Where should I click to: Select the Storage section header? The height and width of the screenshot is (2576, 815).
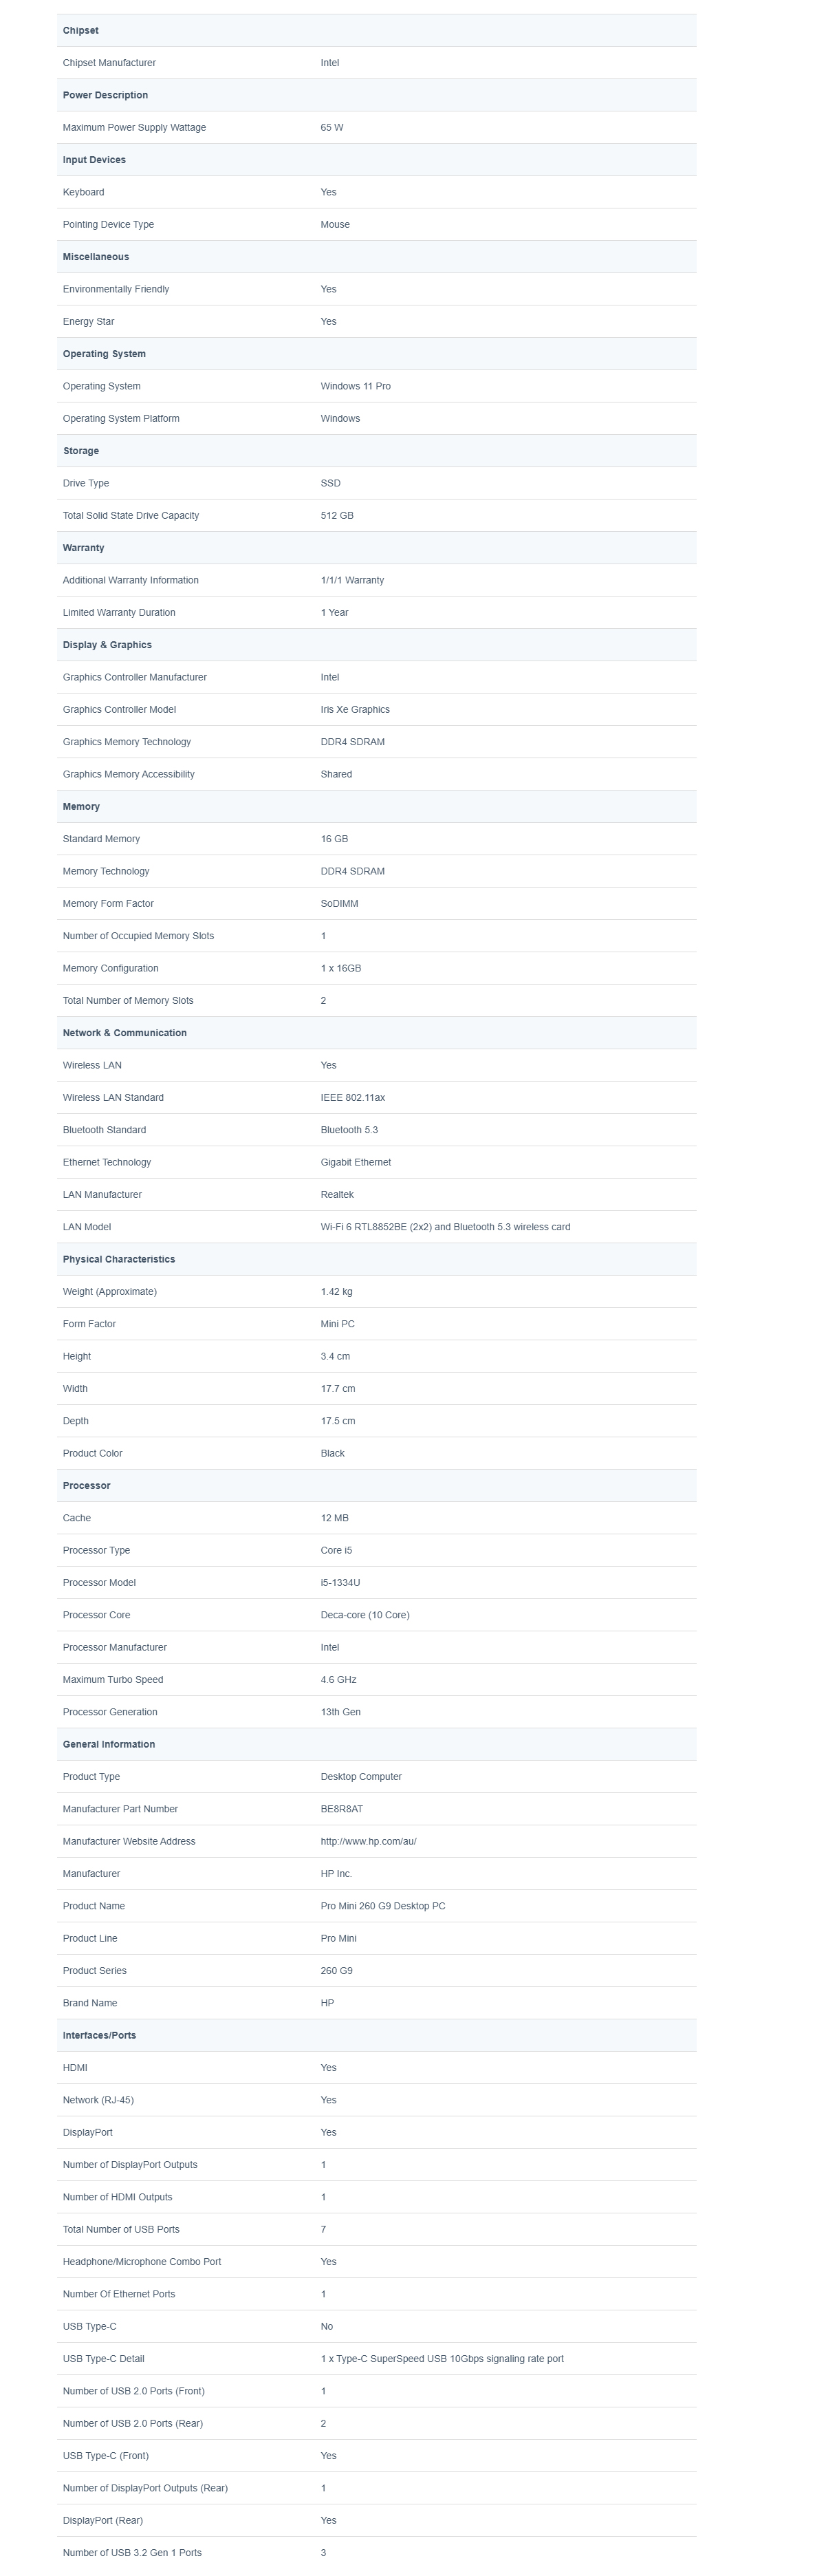[377, 451]
